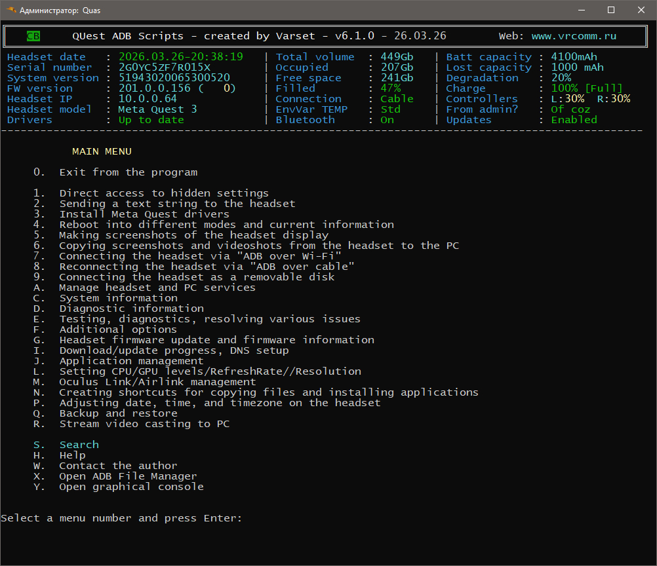Screen dimensions: 657x566
Task: Maximize the Quas console window
Action: coord(611,10)
